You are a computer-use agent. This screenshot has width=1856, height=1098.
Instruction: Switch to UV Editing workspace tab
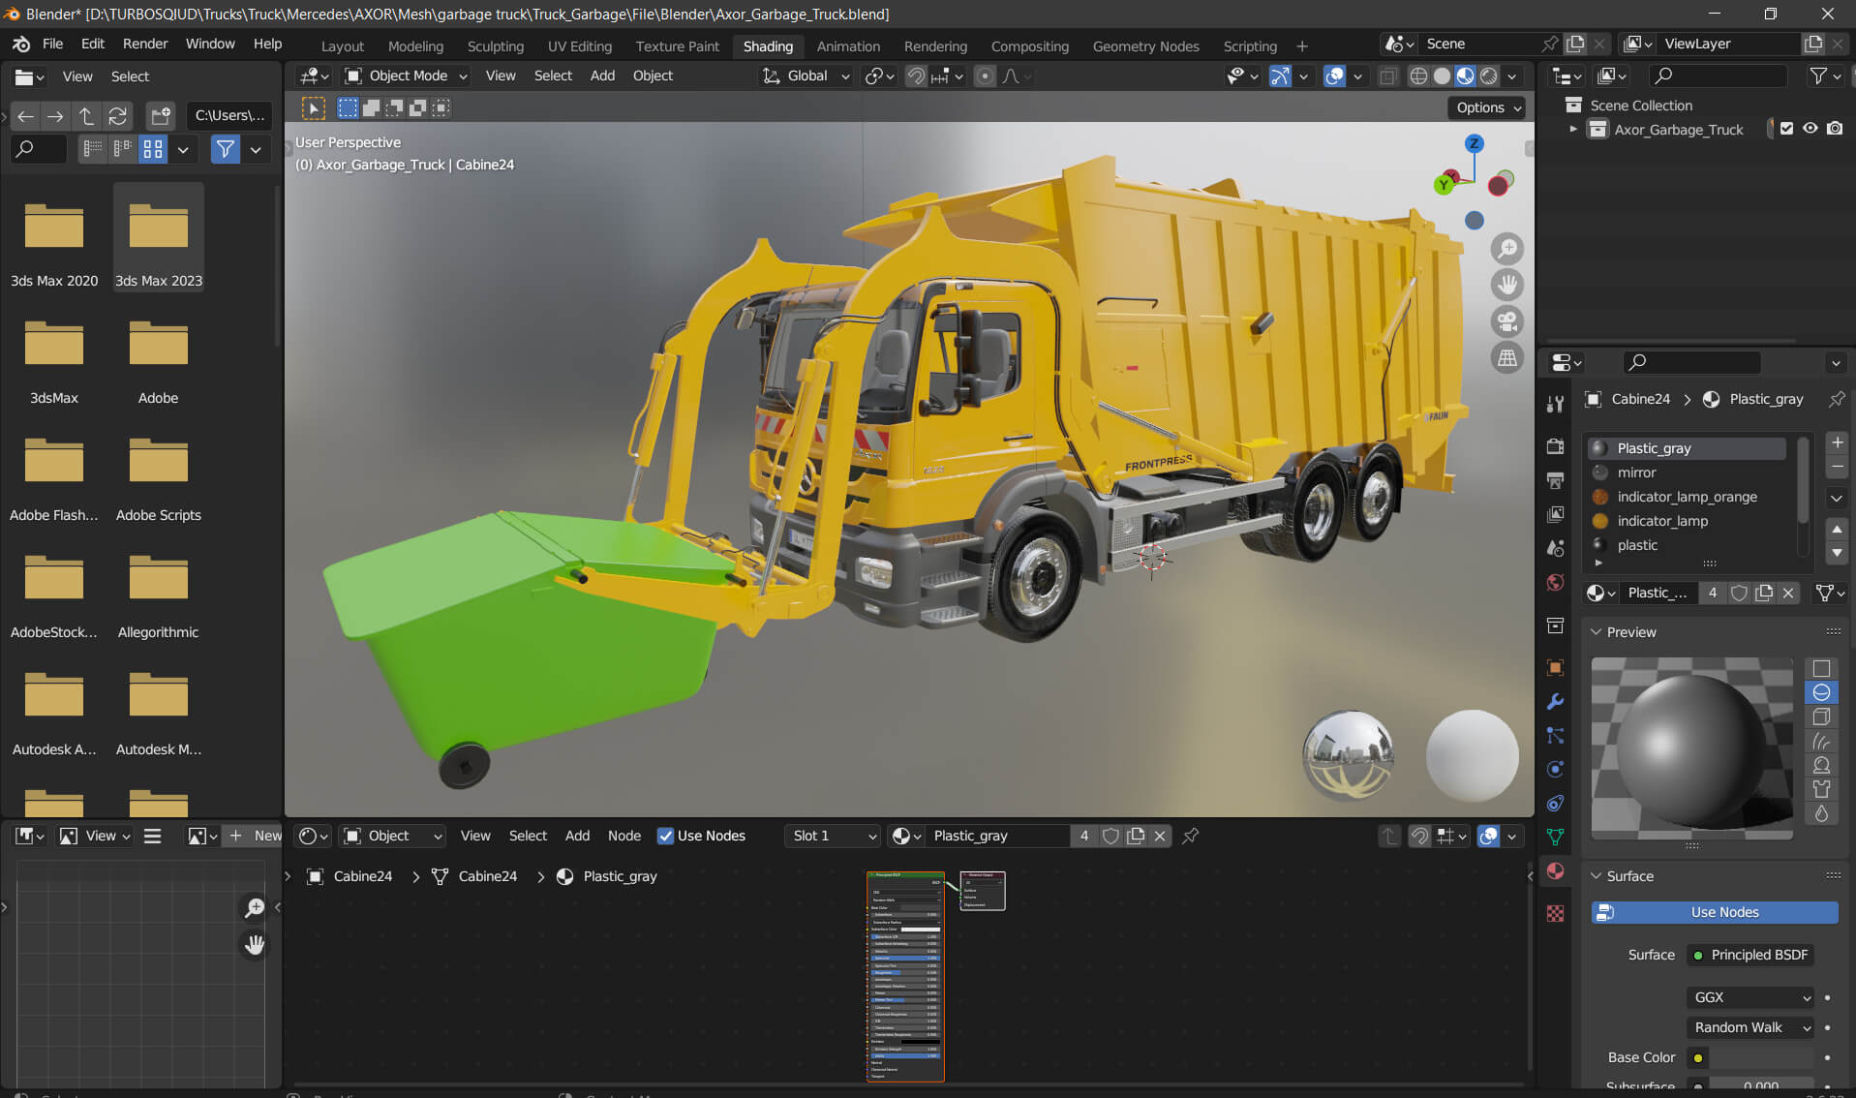(x=580, y=46)
